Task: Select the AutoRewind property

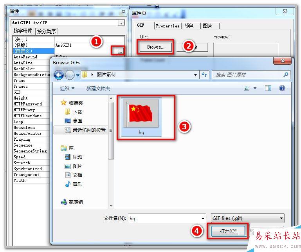Action: (x=25, y=57)
